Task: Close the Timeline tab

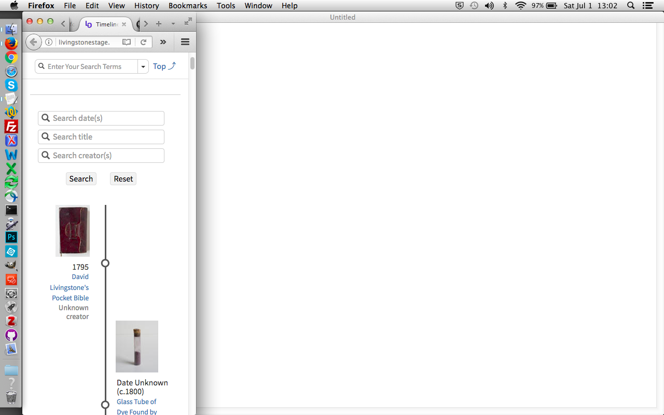Action: point(124,24)
